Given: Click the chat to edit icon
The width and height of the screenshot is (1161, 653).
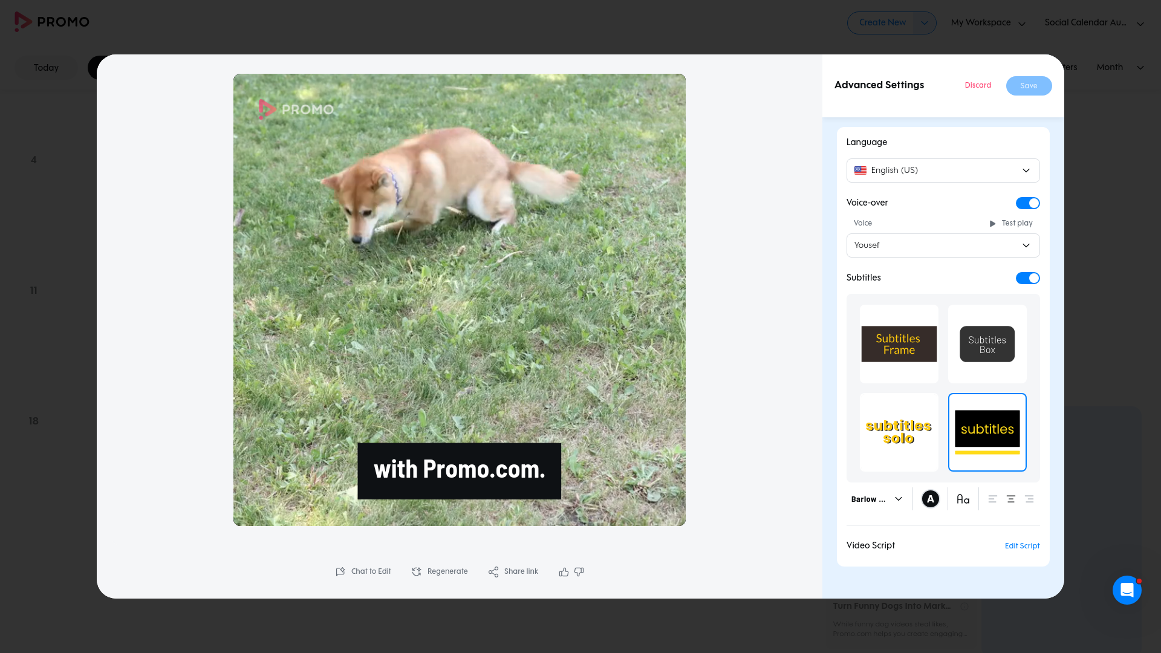Looking at the screenshot, I should (340, 571).
